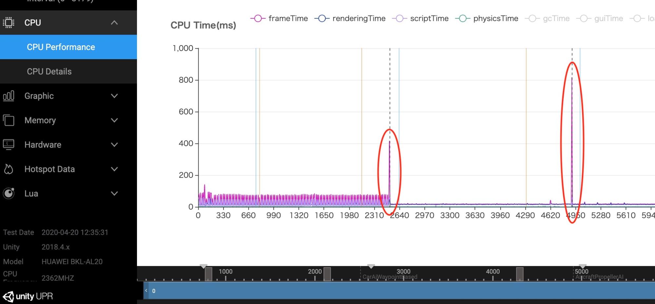The image size is (655, 304).
Task: Click the Graphic bar-chart icon
Action: coord(9,96)
